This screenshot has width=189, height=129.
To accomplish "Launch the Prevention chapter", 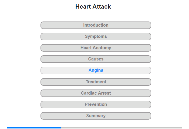I will pos(96,105).
